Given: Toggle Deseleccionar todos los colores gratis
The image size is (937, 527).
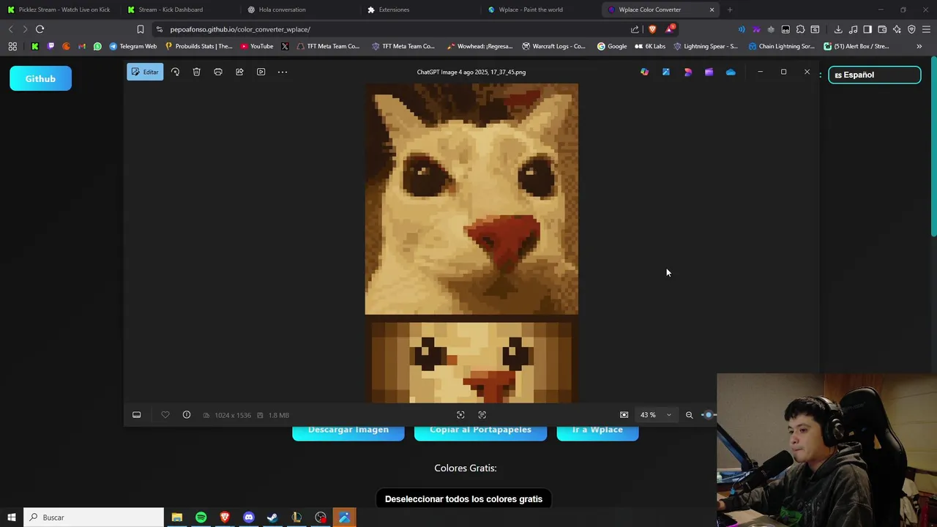Looking at the screenshot, I should pos(463,499).
